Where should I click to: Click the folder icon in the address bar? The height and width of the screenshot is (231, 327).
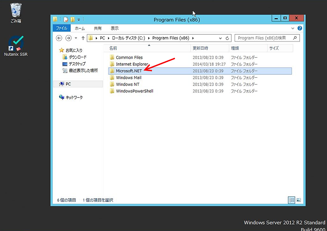90,38
